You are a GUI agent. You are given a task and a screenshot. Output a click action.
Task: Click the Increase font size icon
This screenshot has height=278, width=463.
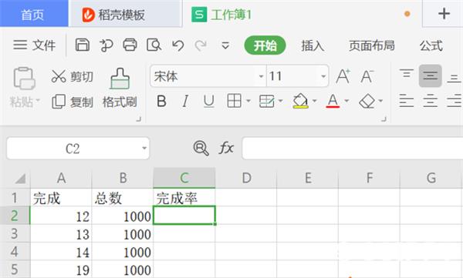(x=343, y=76)
